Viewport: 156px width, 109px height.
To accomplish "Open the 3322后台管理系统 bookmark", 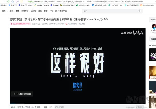I will [67, 5].
